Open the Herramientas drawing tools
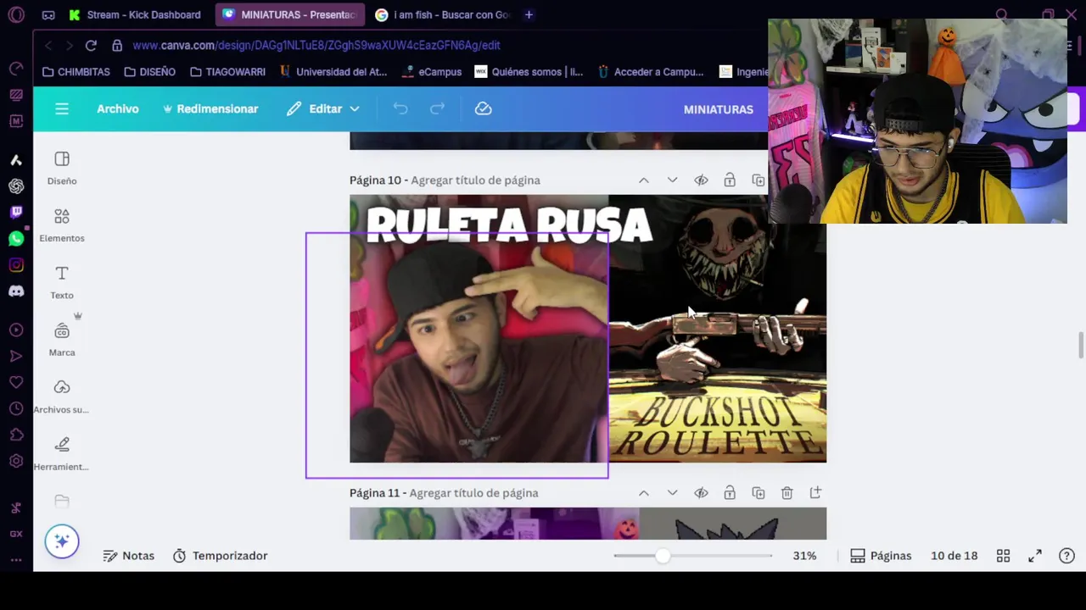Screen dimensions: 1086x610 tap(62, 453)
